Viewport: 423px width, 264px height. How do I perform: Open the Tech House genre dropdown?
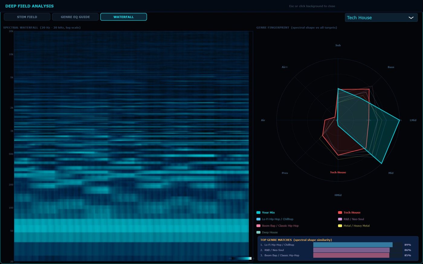tap(381, 17)
